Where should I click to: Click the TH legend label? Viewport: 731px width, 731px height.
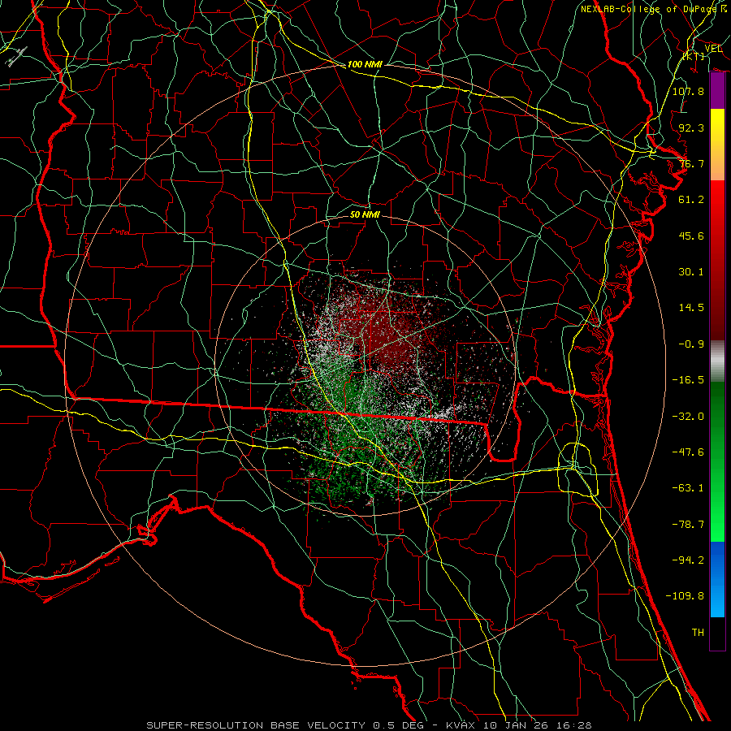click(698, 633)
